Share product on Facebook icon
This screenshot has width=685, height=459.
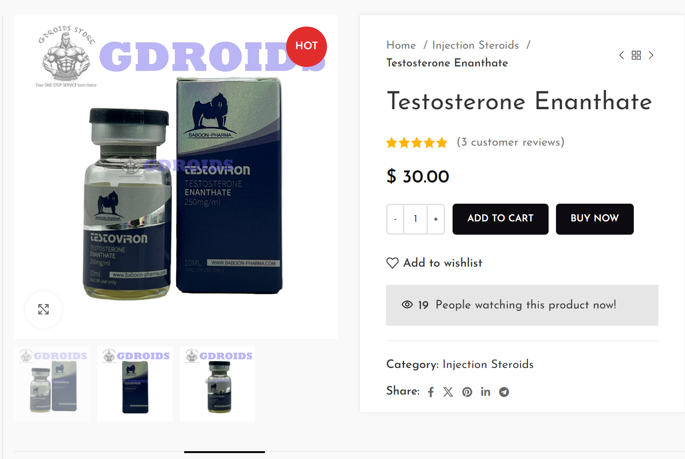tap(431, 392)
